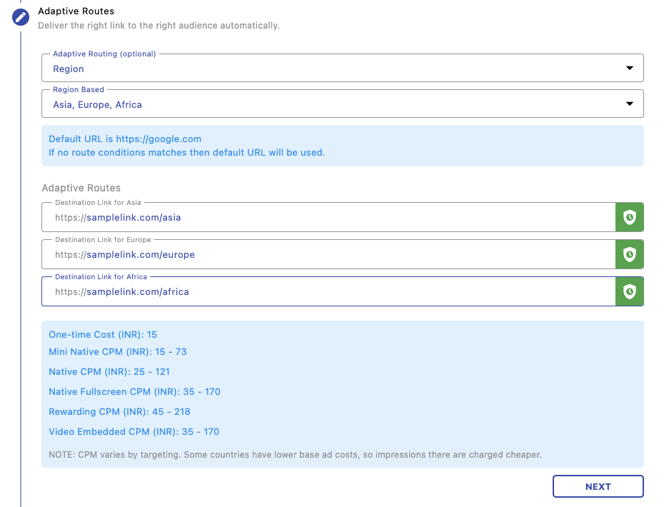
Task: Select the Mini Native CPM price line
Action: (118, 352)
